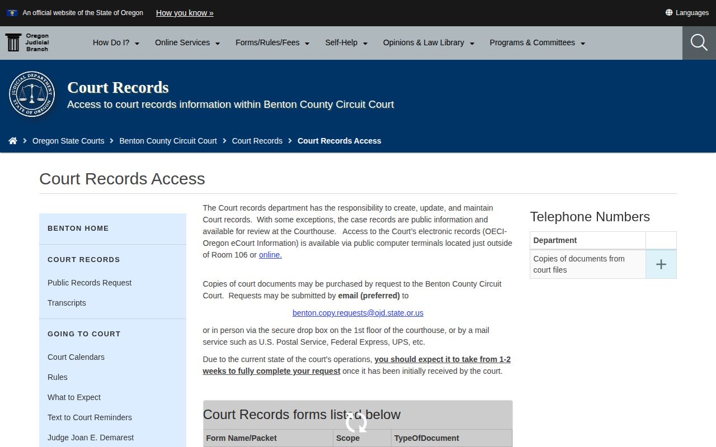
Task: Click the Department table header
Action: (x=588, y=240)
